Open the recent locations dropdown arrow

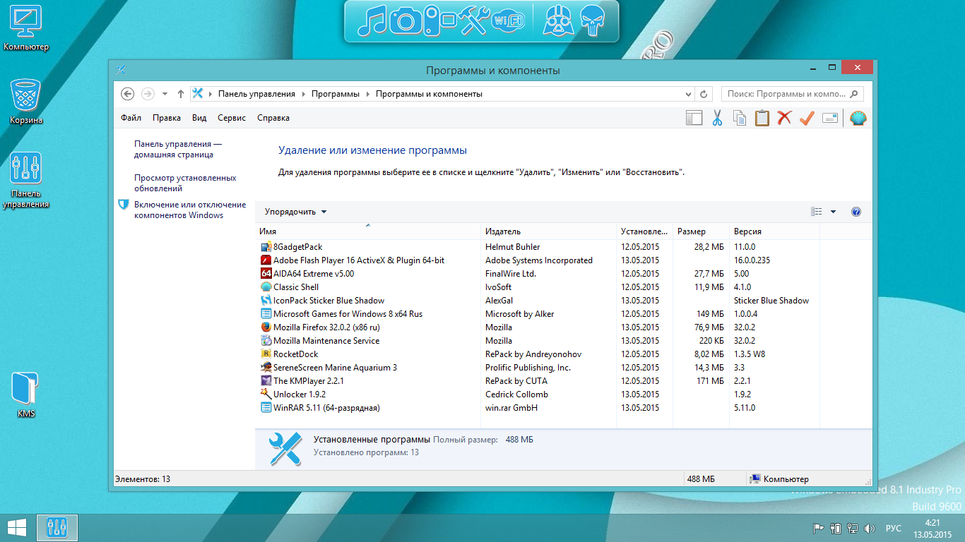tap(165, 94)
